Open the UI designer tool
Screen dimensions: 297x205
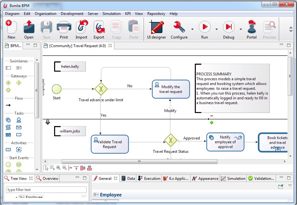[x=156, y=30]
